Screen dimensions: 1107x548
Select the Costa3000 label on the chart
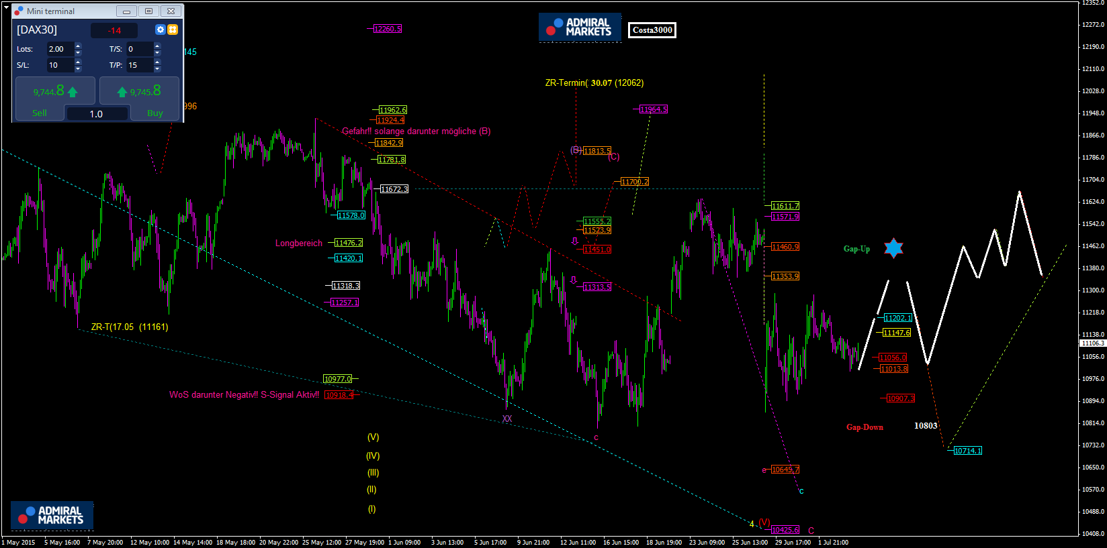652,30
